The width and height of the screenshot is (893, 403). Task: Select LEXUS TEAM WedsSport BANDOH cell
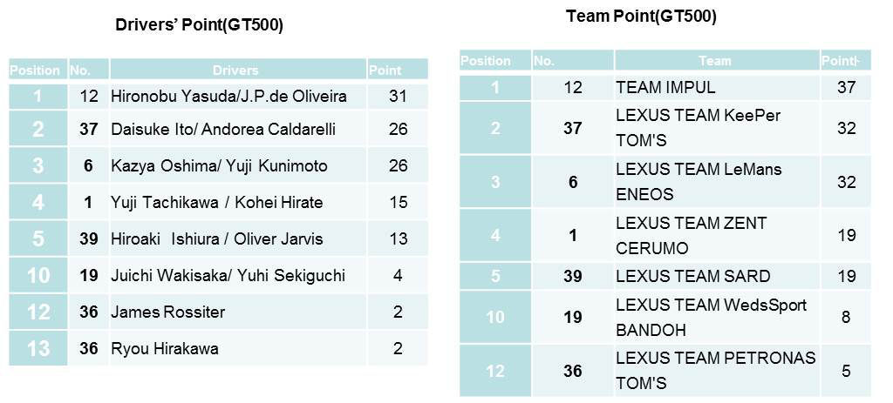click(711, 317)
